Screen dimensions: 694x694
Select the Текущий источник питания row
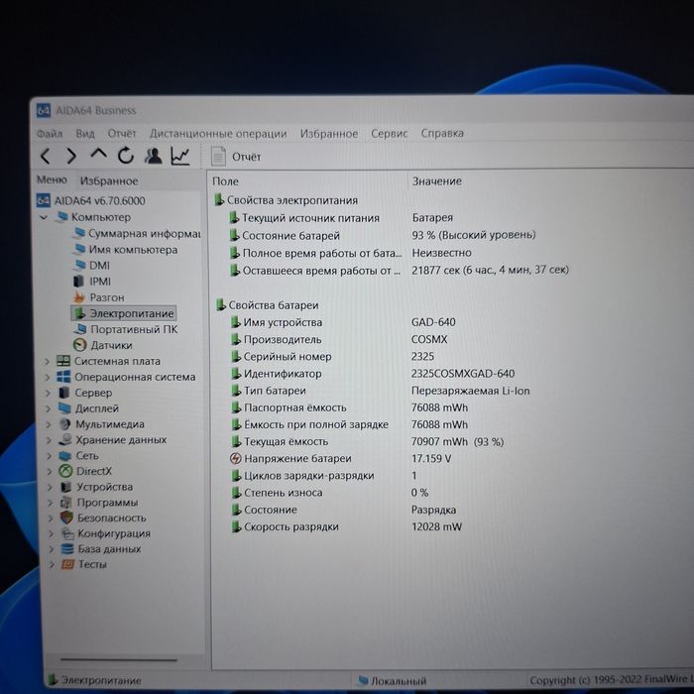(x=341, y=218)
